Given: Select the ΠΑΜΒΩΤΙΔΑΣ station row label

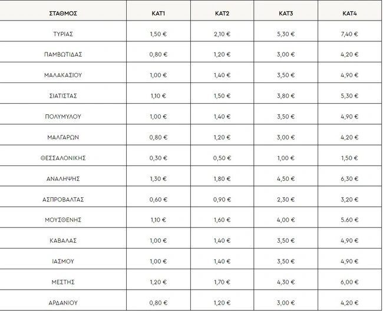Looking at the screenshot, I should [x=63, y=54].
